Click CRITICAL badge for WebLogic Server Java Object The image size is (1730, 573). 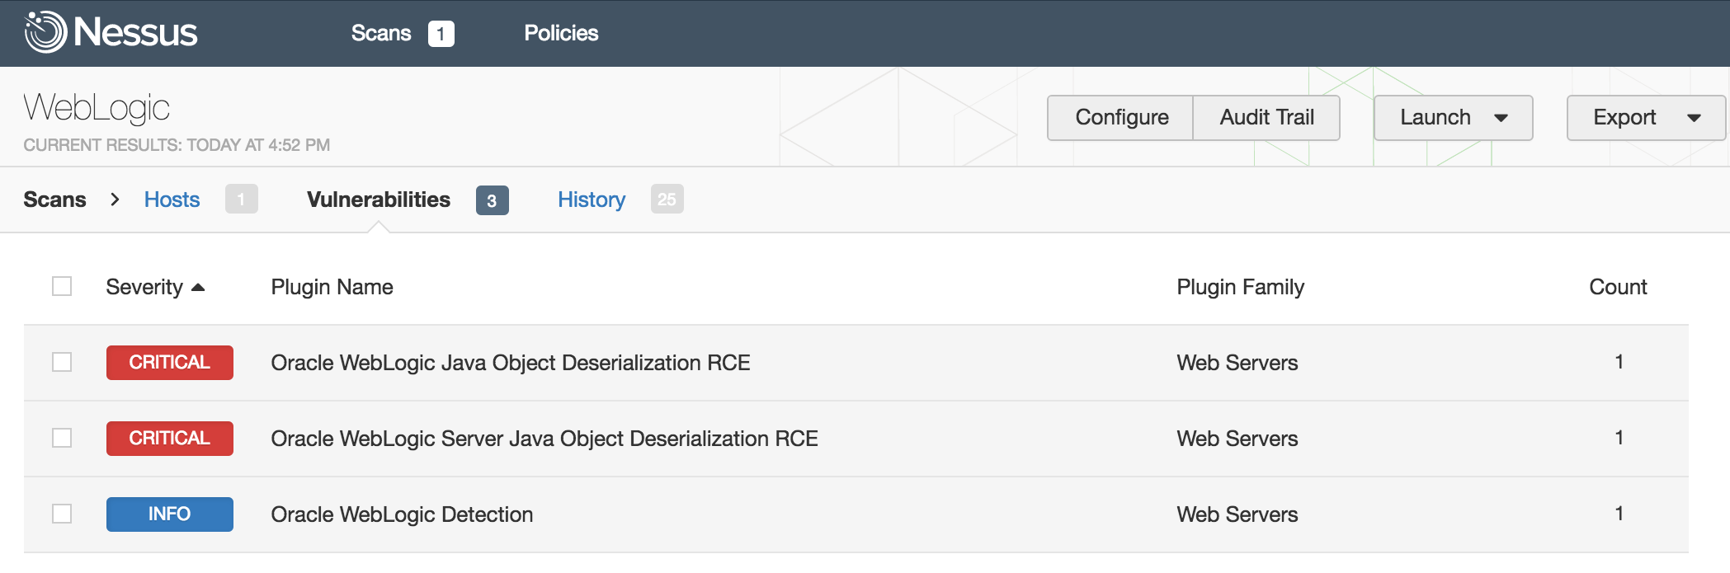click(170, 439)
